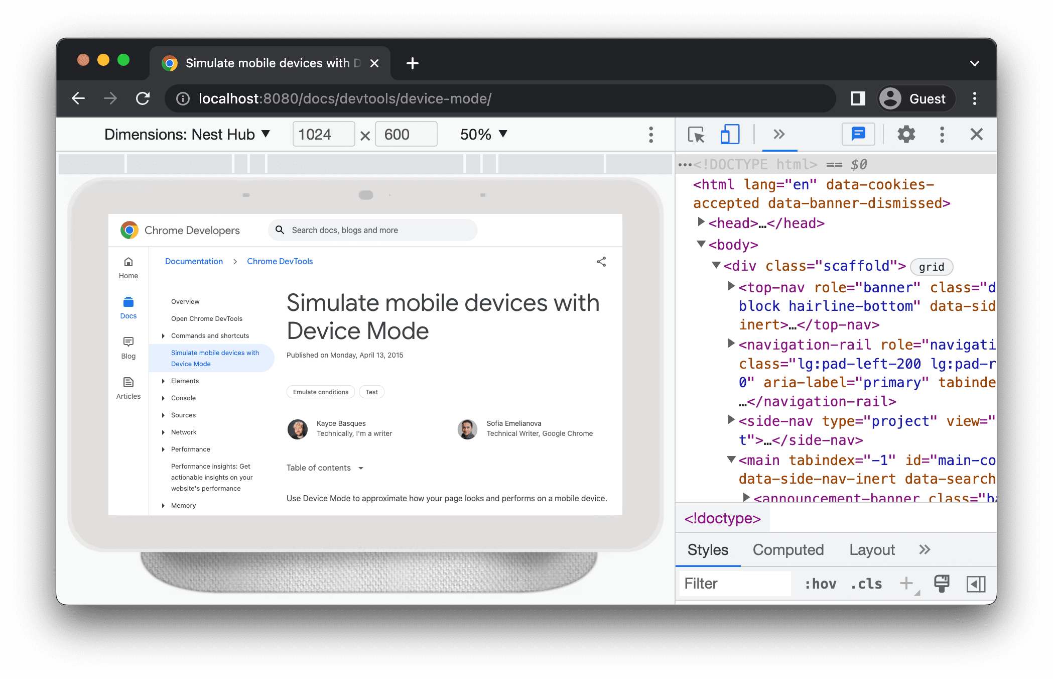Select the Computed tab in DevTools
The height and width of the screenshot is (679, 1053).
788,549
